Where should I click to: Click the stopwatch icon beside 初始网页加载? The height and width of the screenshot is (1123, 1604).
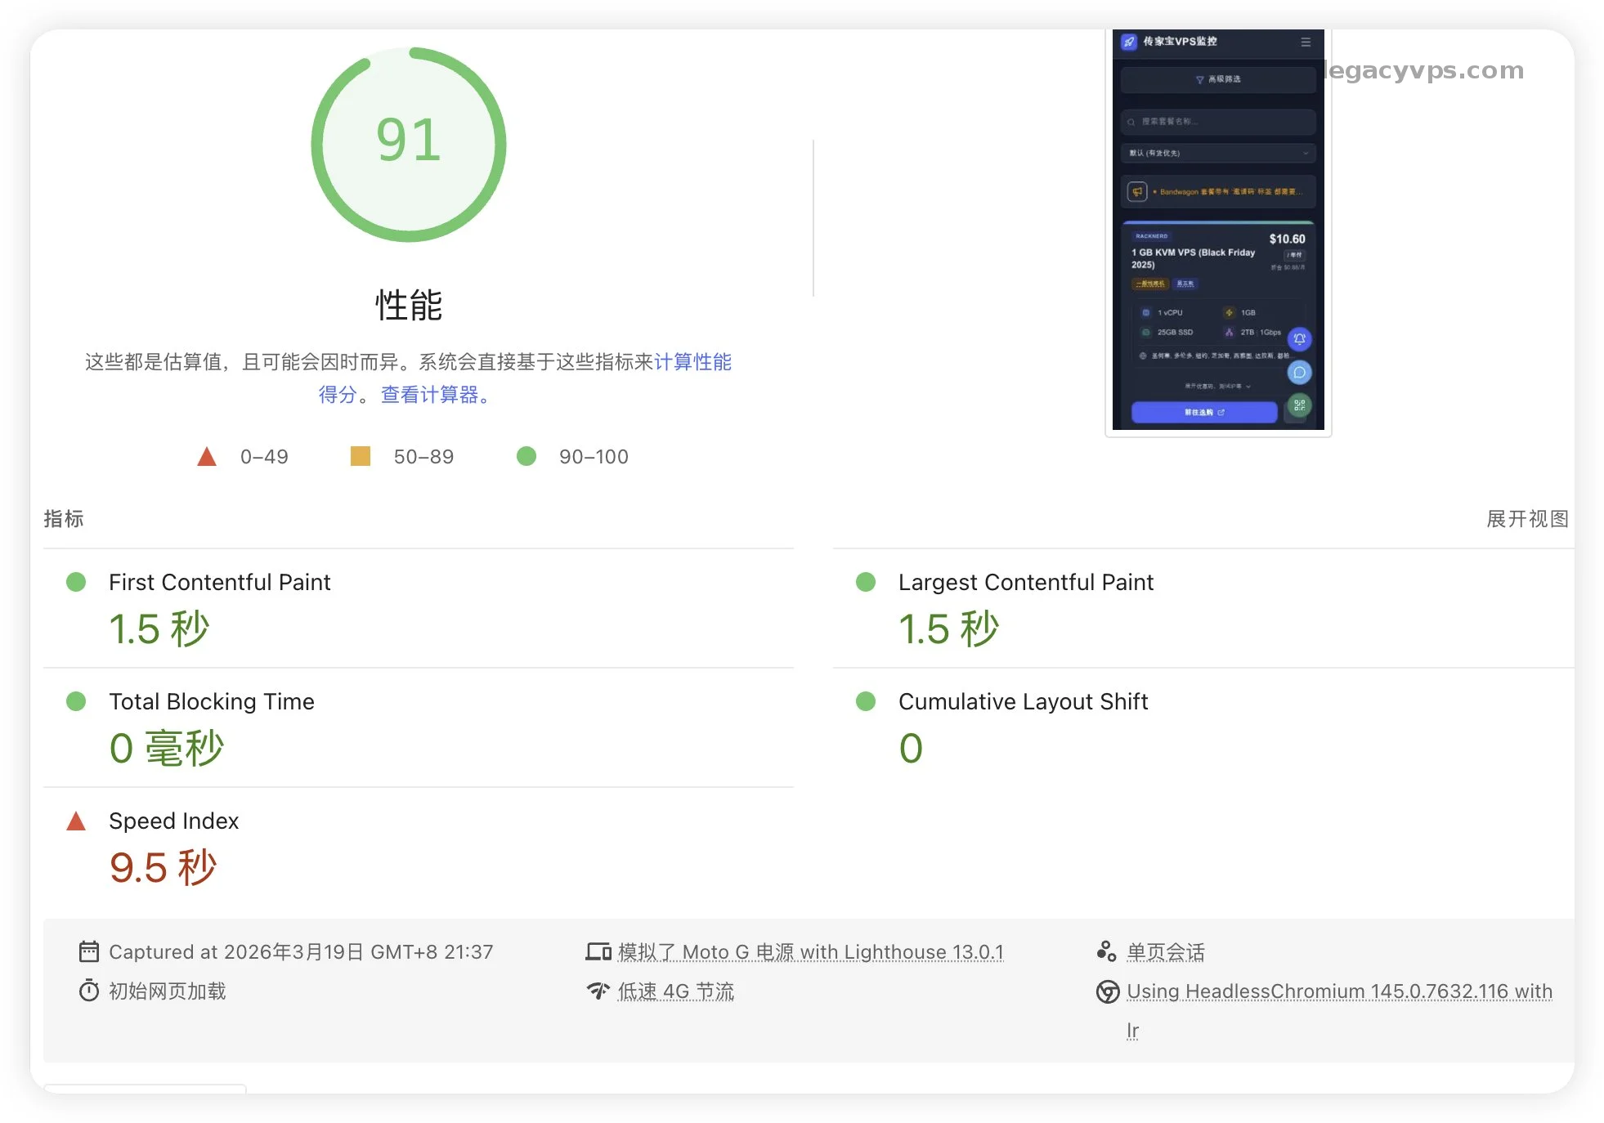point(88,991)
